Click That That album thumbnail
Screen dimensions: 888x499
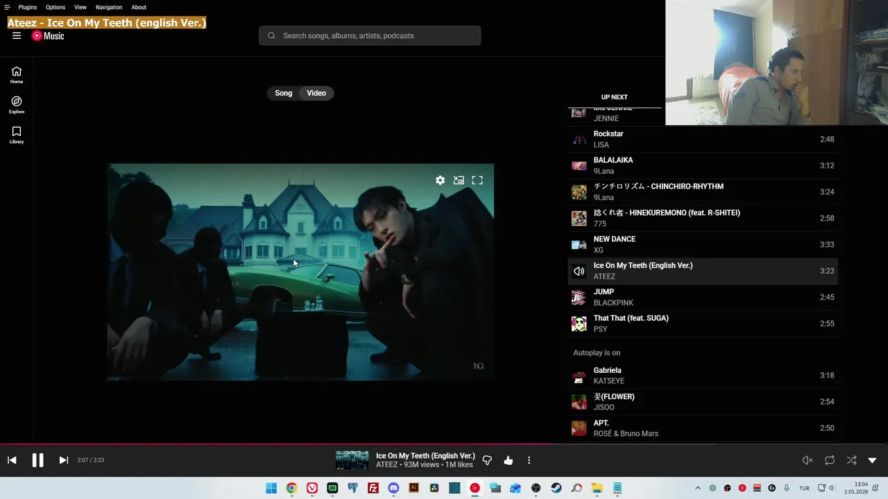click(x=579, y=324)
